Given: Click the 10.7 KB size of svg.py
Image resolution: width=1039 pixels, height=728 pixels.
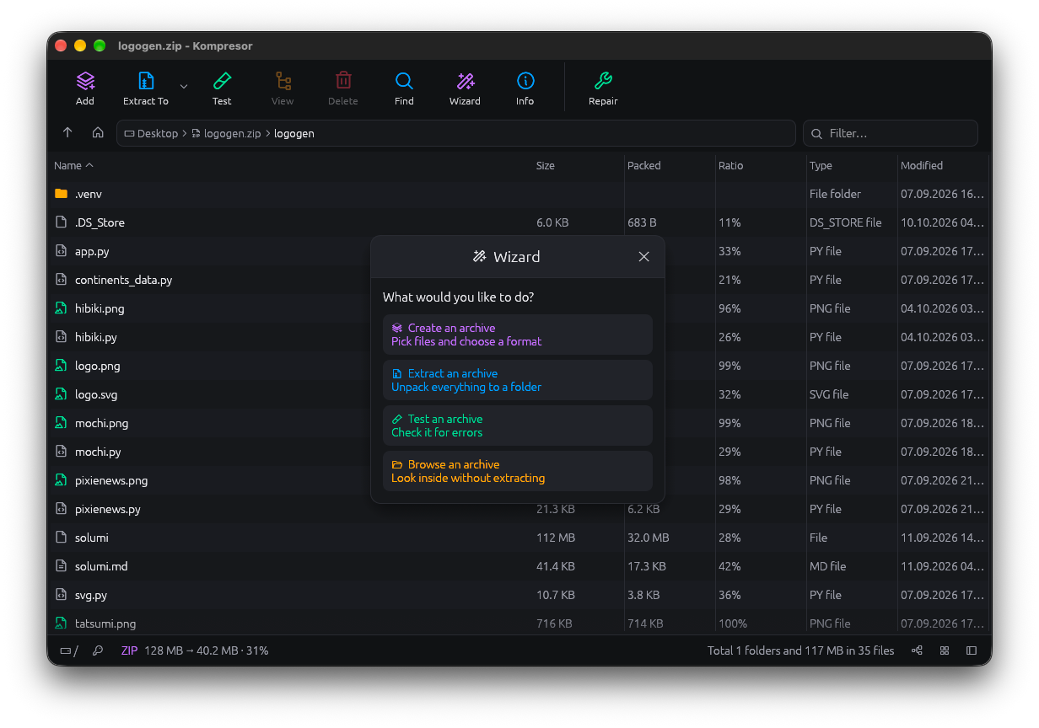Looking at the screenshot, I should tap(556, 595).
